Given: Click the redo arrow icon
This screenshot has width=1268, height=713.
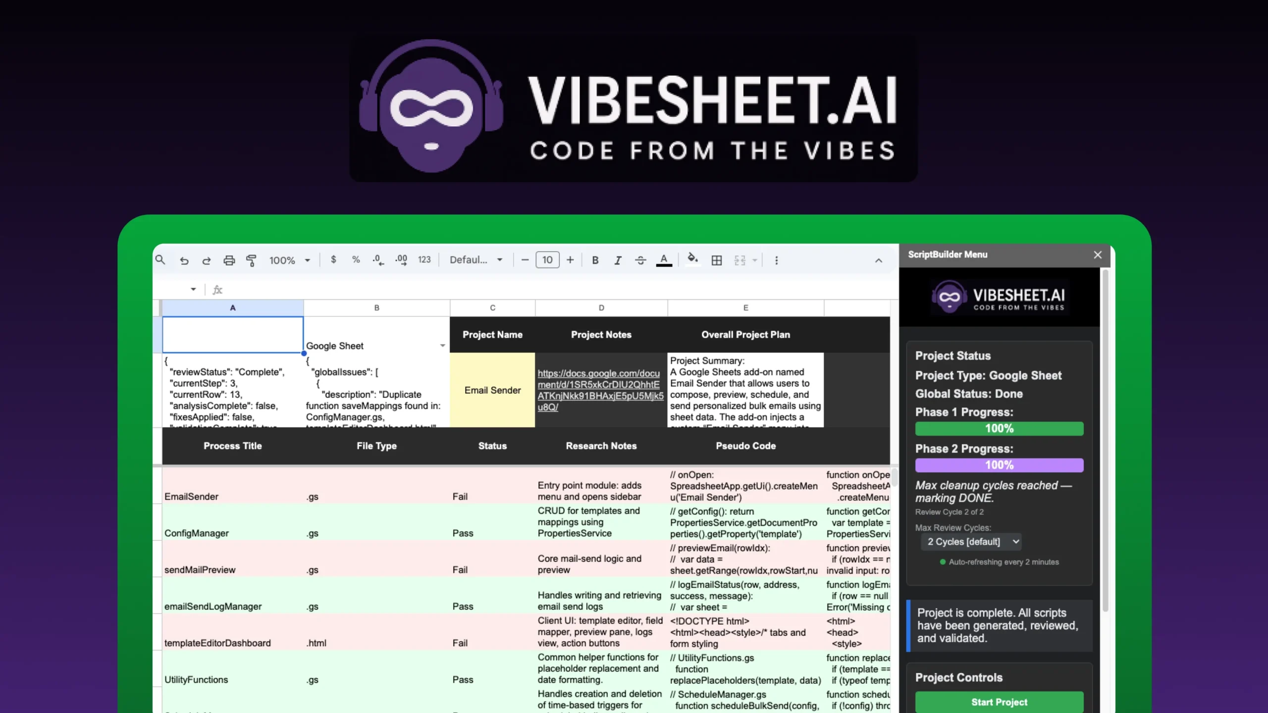Looking at the screenshot, I should (x=207, y=260).
